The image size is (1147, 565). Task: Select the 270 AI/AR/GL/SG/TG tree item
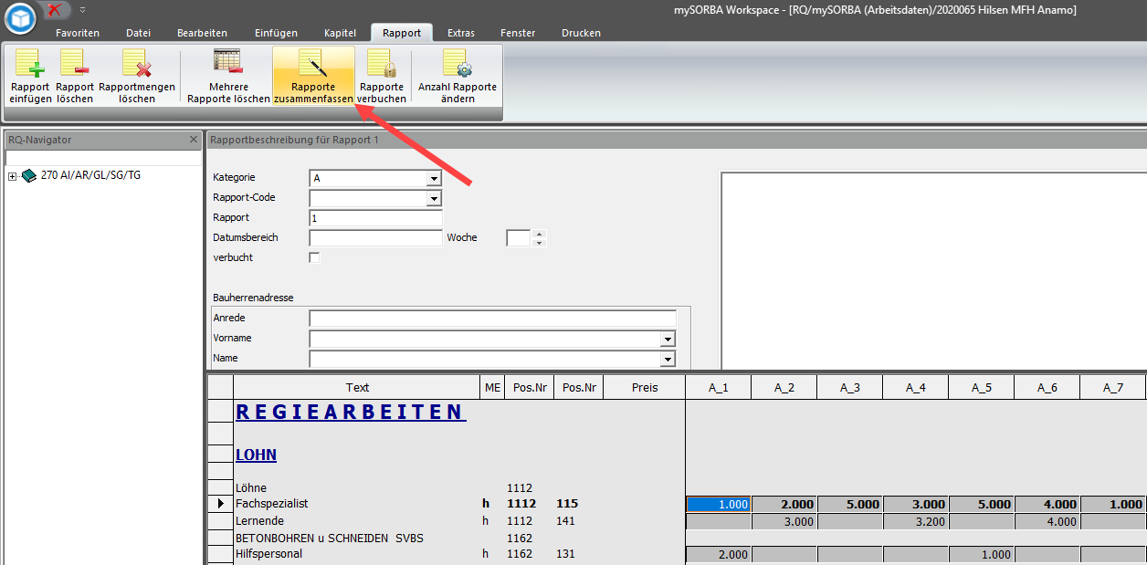(91, 175)
